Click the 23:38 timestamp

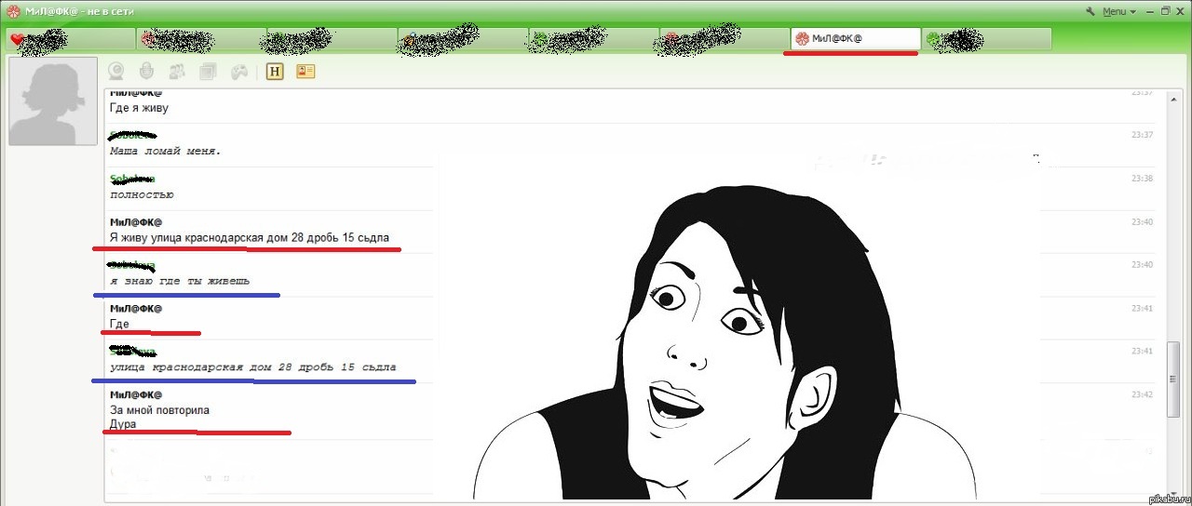click(x=1142, y=179)
